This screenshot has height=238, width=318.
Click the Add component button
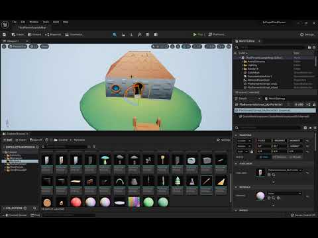pyautogui.click(x=299, y=104)
